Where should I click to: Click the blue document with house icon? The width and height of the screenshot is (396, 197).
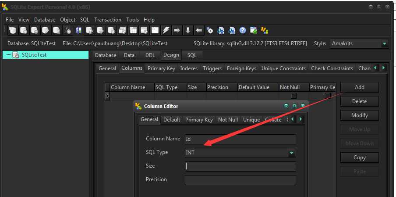click(221, 30)
